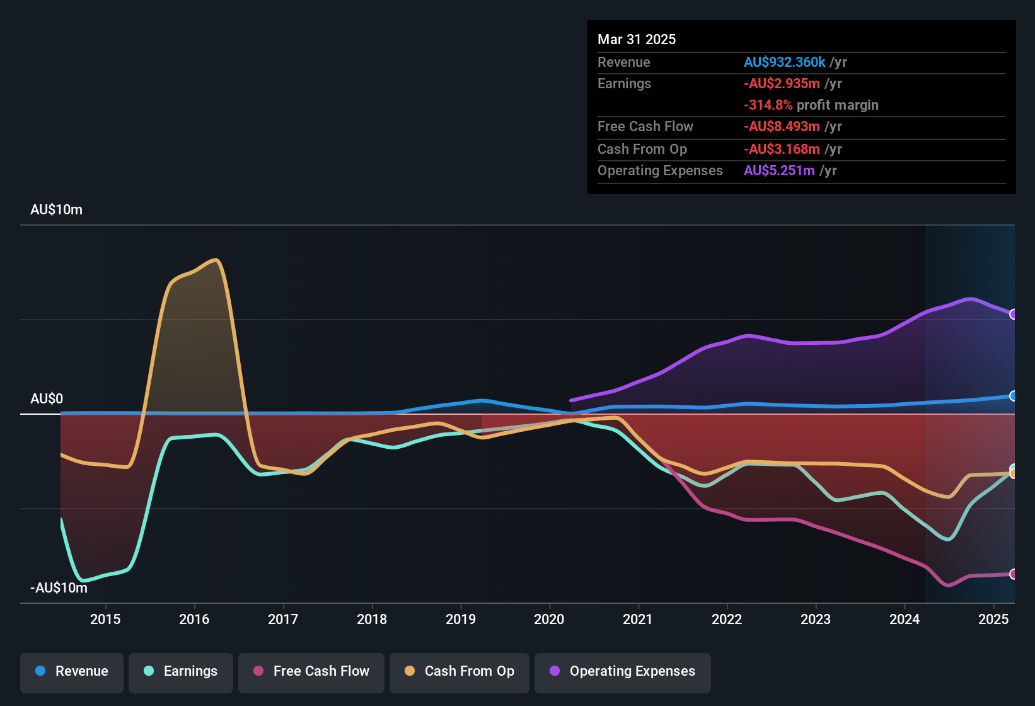Click the purple Operating Expenses endpoint marker
Image resolution: width=1035 pixels, height=706 pixels.
(1014, 314)
